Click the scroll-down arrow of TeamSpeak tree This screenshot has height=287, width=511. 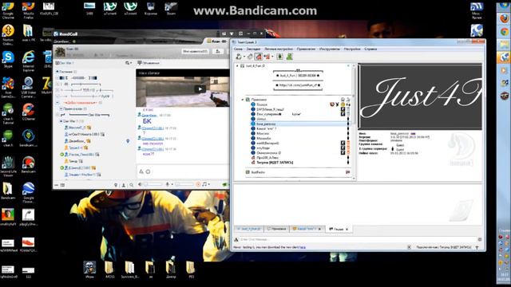354,178
